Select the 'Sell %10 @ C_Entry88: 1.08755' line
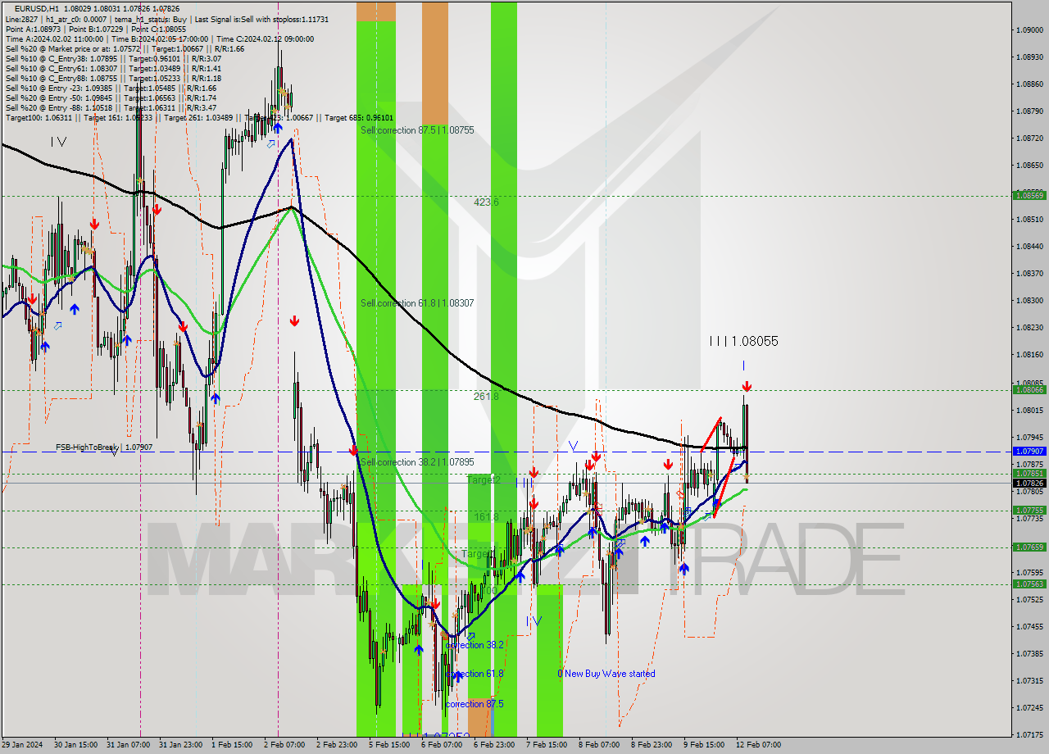This screenshot has height=754, width=1049. point(113,78)
